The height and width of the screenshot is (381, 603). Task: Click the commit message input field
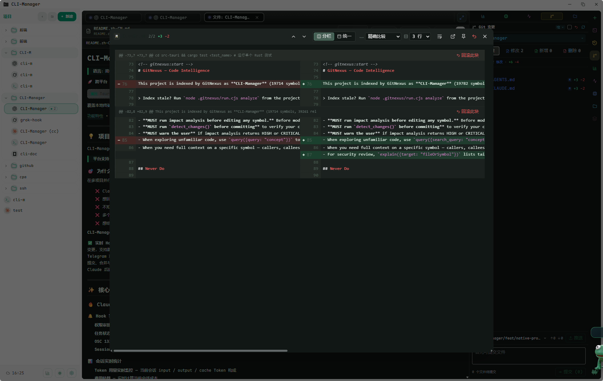(529, 356)
